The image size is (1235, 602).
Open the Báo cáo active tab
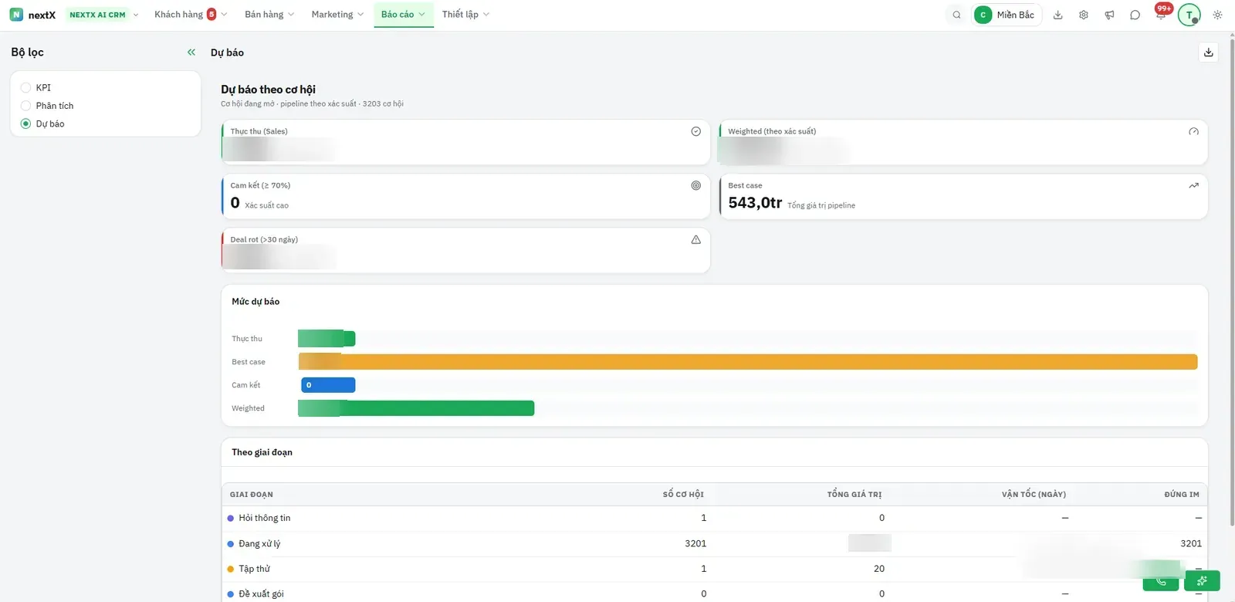(403, 15)
